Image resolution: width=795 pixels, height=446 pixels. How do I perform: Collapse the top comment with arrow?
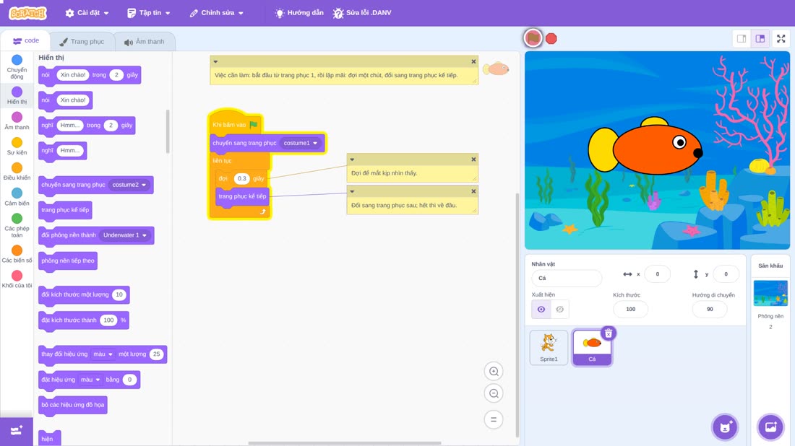click(215, 62)
